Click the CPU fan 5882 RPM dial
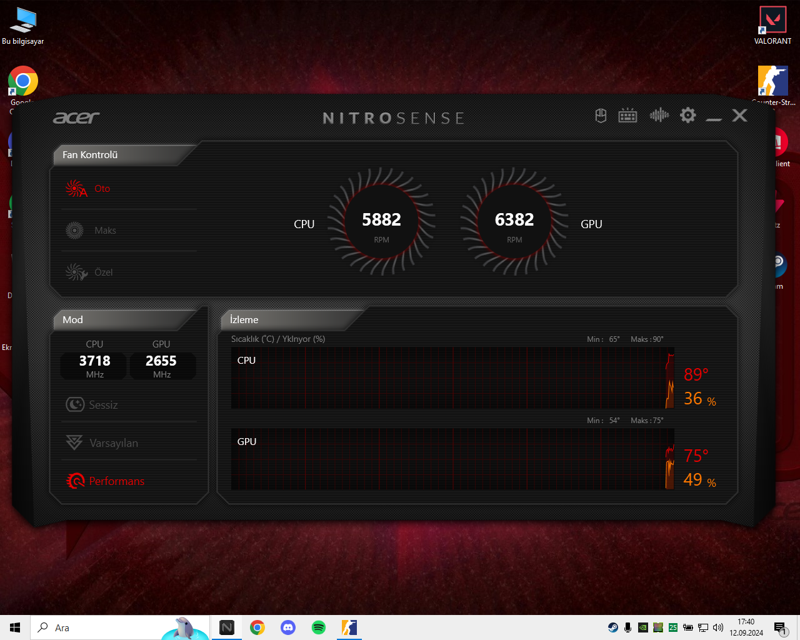This screenshot has height=640, width=800. [382, 221]
